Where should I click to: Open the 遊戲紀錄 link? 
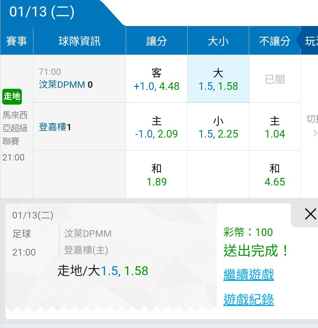[249, 299]
